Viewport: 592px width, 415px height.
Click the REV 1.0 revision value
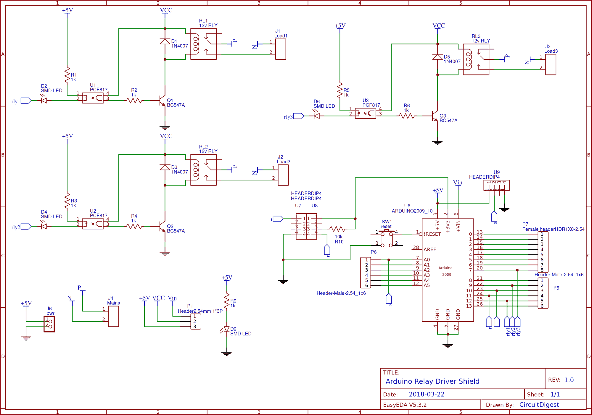pos(570,380)
